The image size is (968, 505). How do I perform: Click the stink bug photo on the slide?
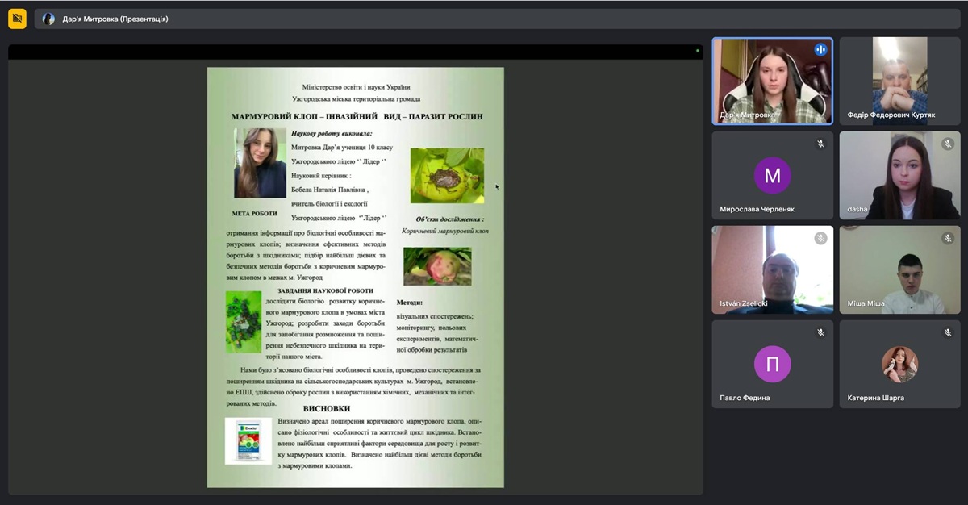pyautogui.click(x=447, y=175)
